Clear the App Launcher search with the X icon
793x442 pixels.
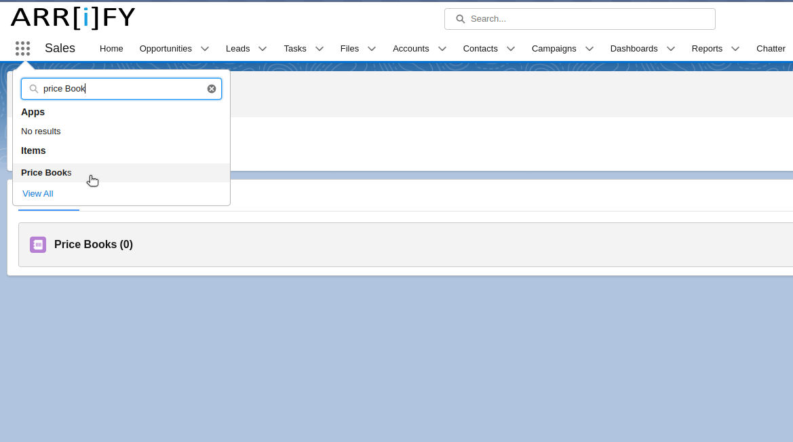click(211, 88)
